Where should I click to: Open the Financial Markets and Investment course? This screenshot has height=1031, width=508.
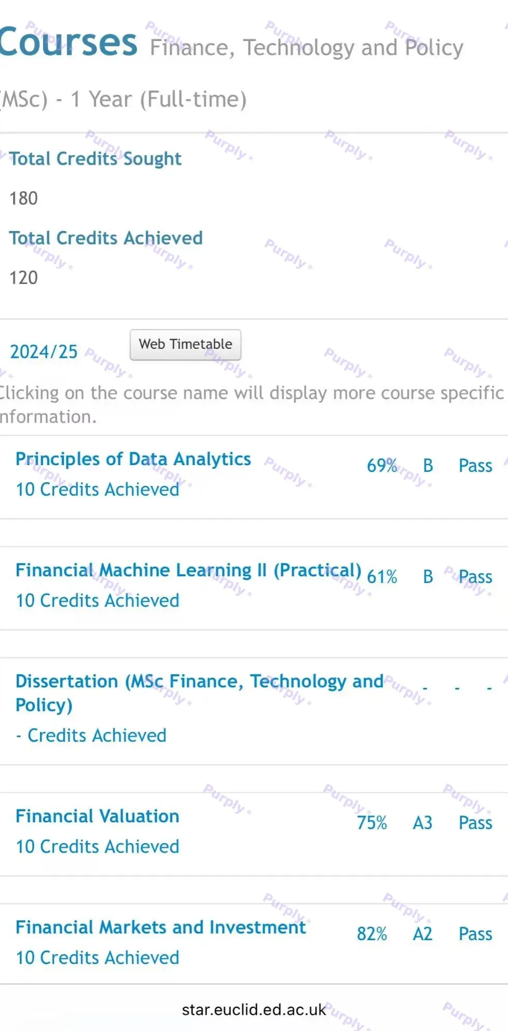click(x=160, y=927)
